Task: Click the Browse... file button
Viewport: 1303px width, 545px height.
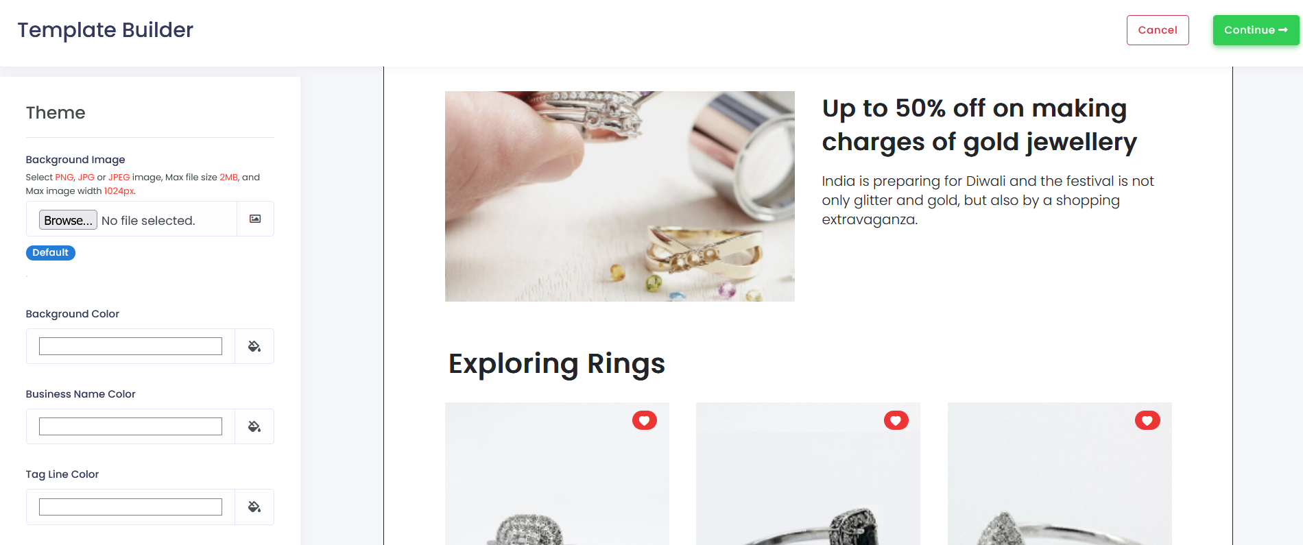Action: [68, 220]
